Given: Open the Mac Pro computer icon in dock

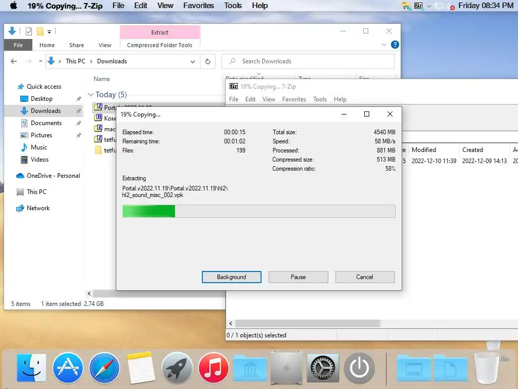Looking at the screenshot, I should [286, 368].
